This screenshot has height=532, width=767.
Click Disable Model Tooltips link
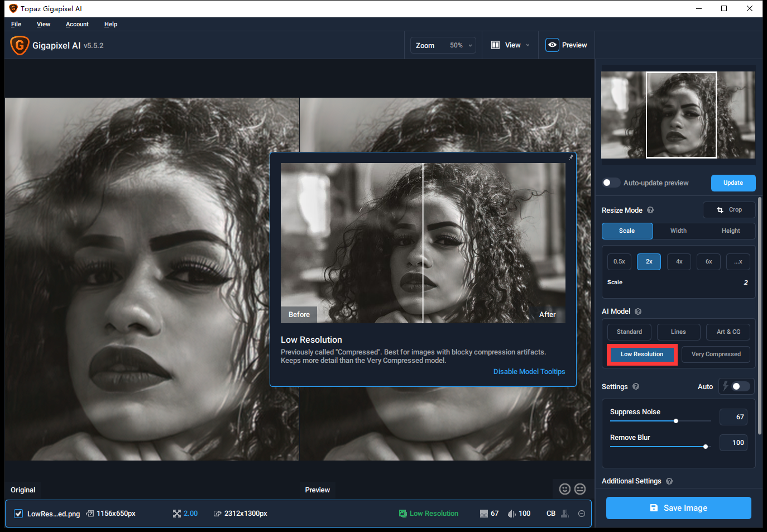pos(529,372)
